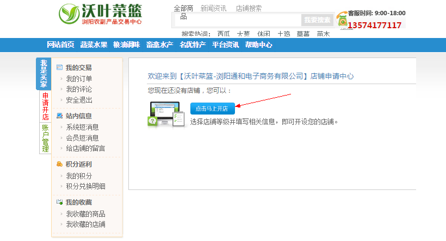The height and width of the screenshot is (241, 446).
Task: Click the 积分返利 coins icon
Action: tap(60, 164)
